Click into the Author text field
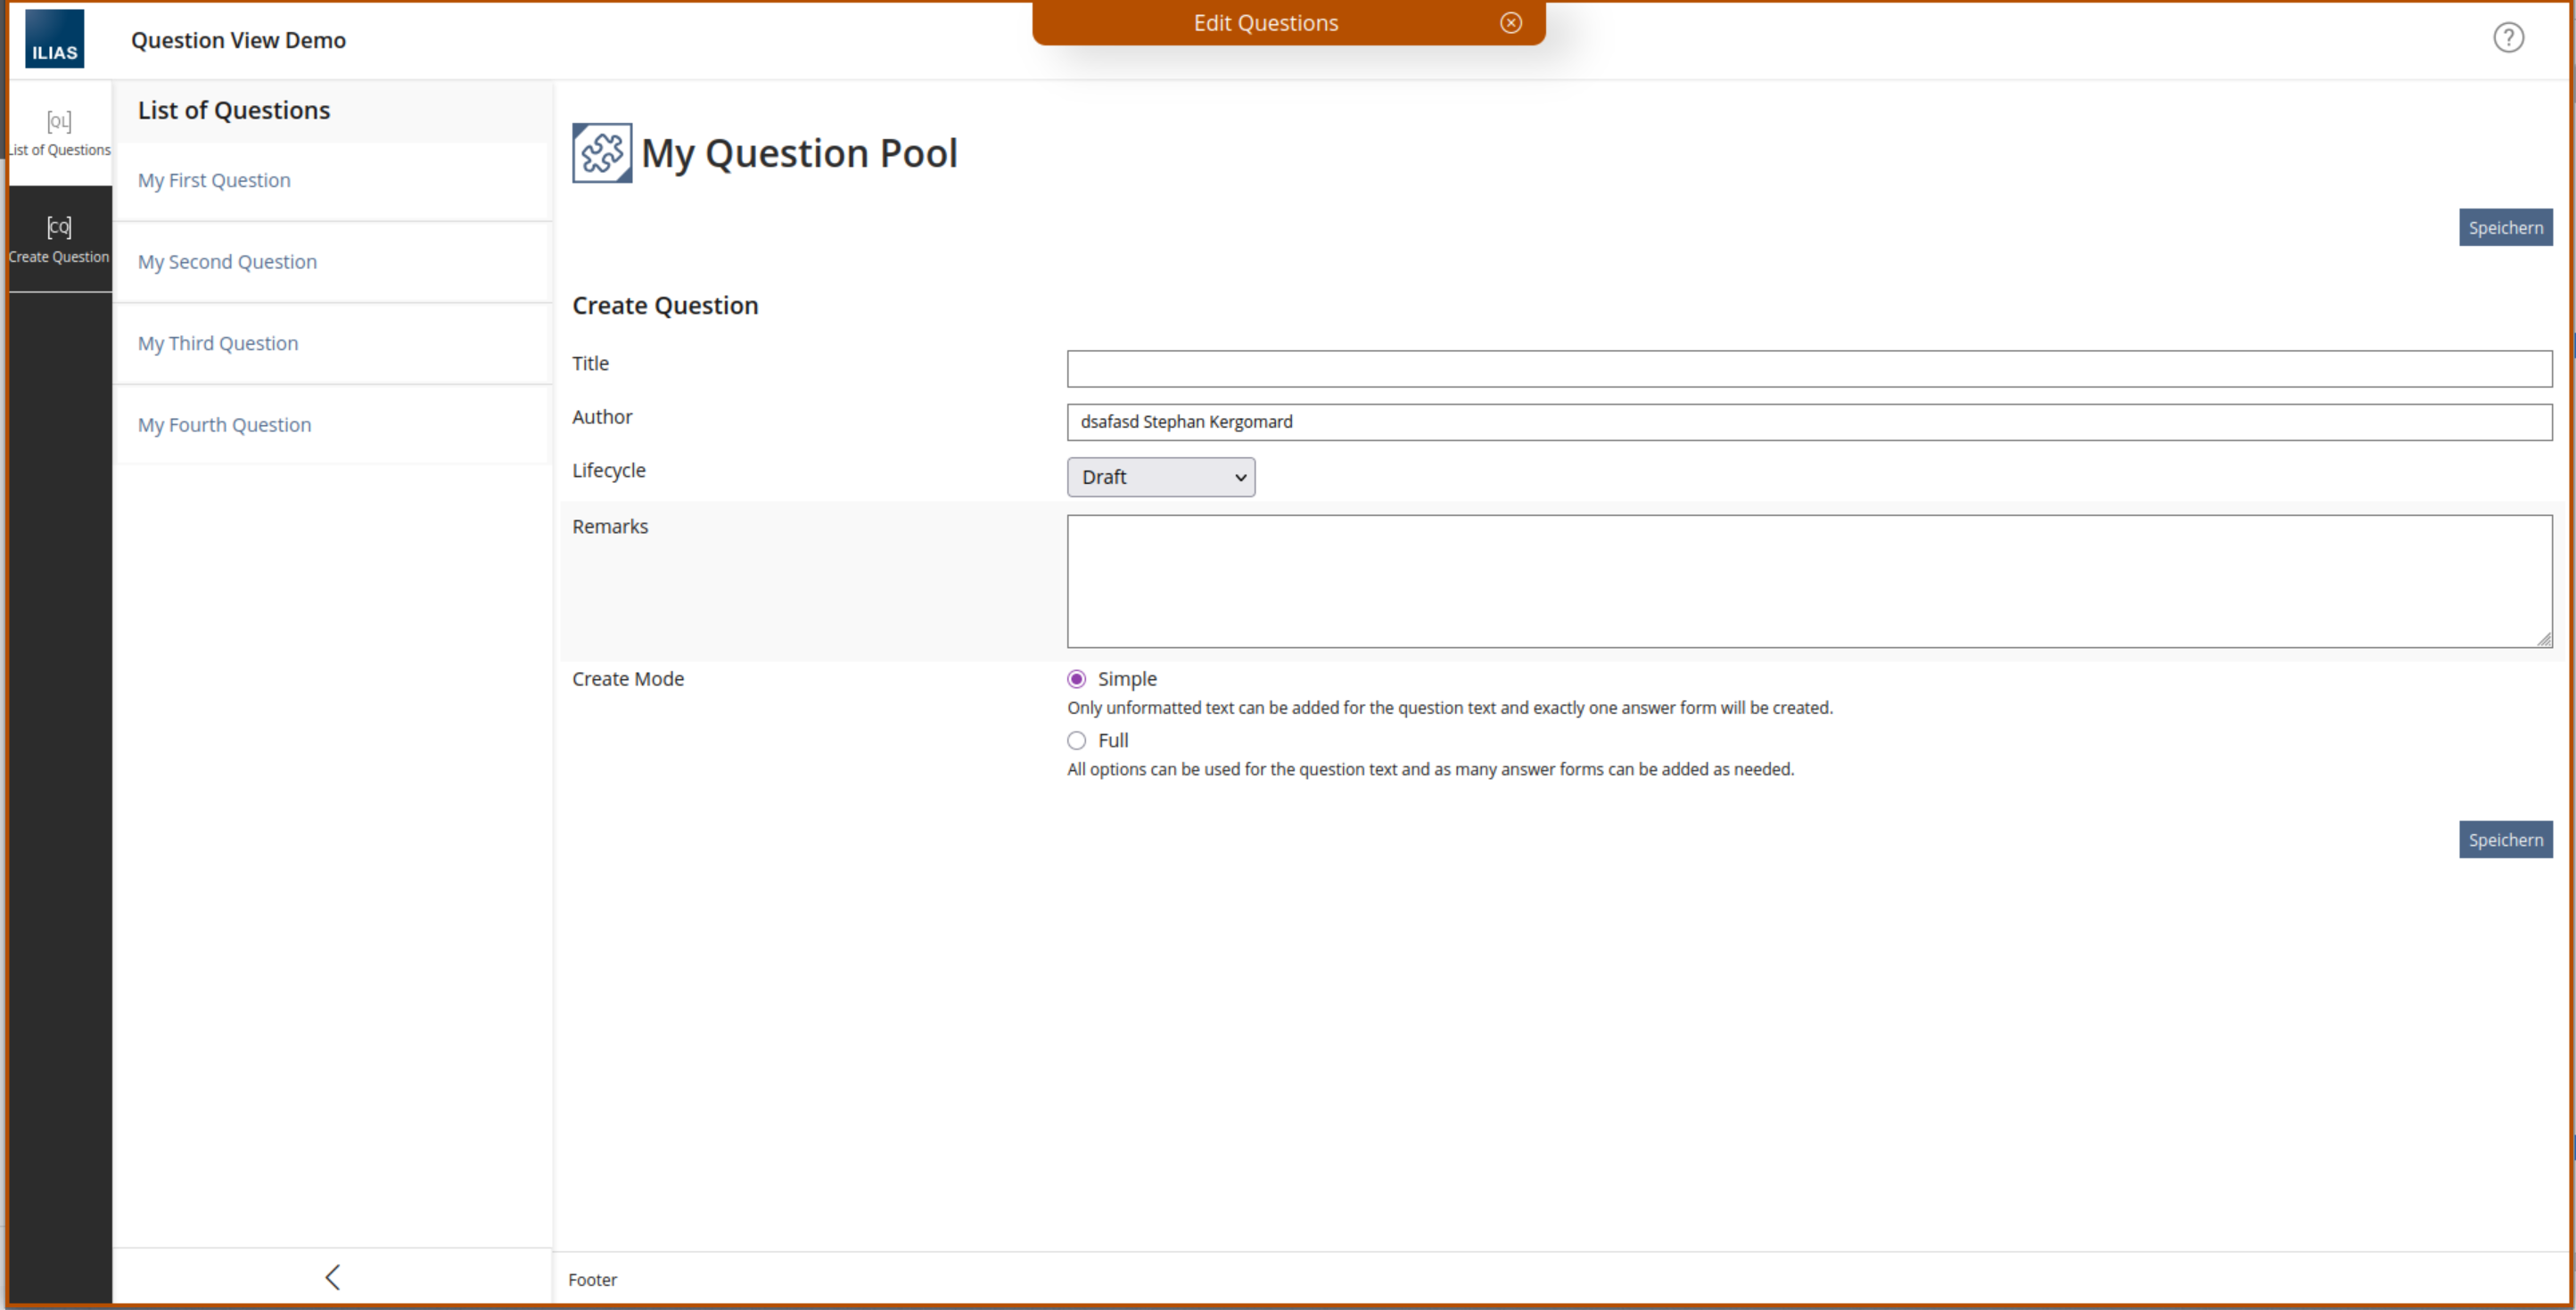2576x1310 pixels. [x=1808, y=422]
